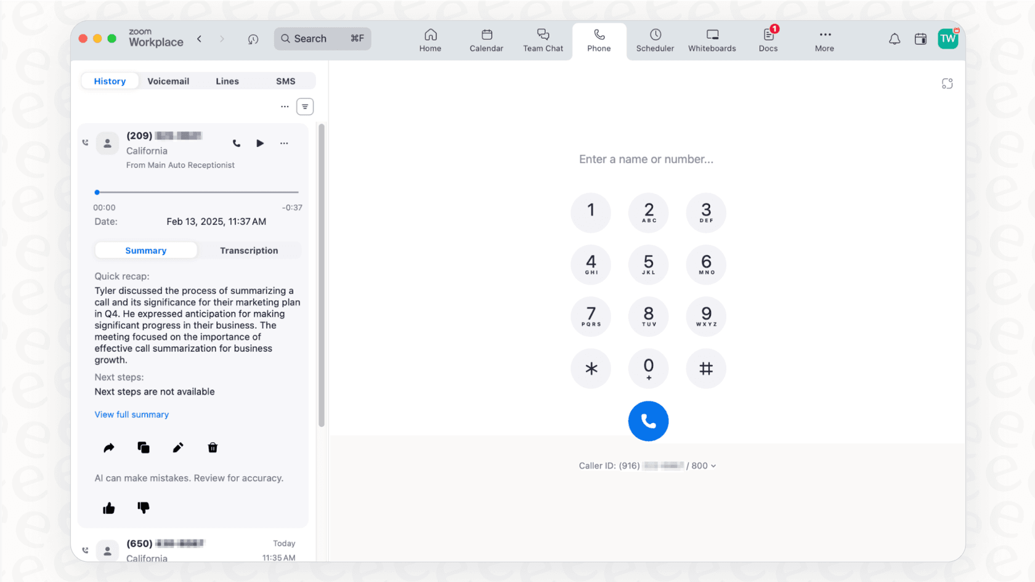Switch to the Voicemail tab
The image size is (1035, 582).
pyautogui.click(x=168, y=81)
